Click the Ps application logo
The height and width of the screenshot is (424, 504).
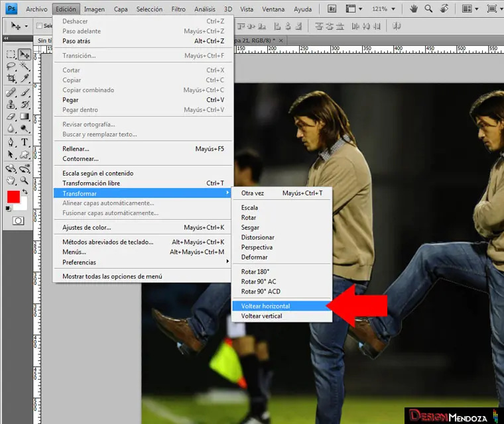coord(11,9)
